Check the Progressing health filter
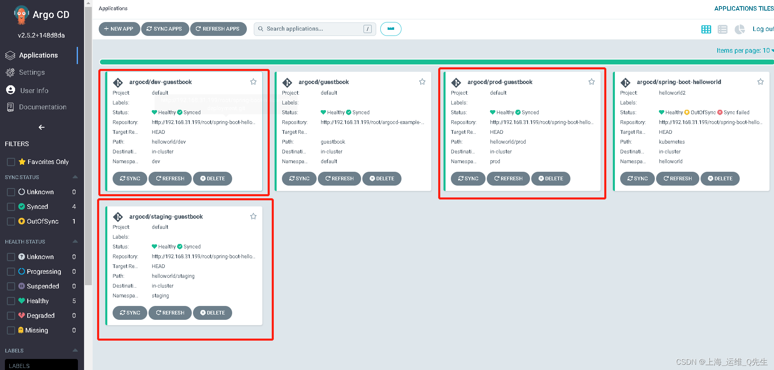The image size is (774, 370). point(11,272)
